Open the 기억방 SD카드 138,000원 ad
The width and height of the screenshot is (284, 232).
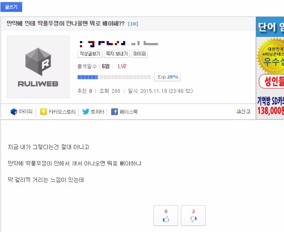click(x=271, y=106)
